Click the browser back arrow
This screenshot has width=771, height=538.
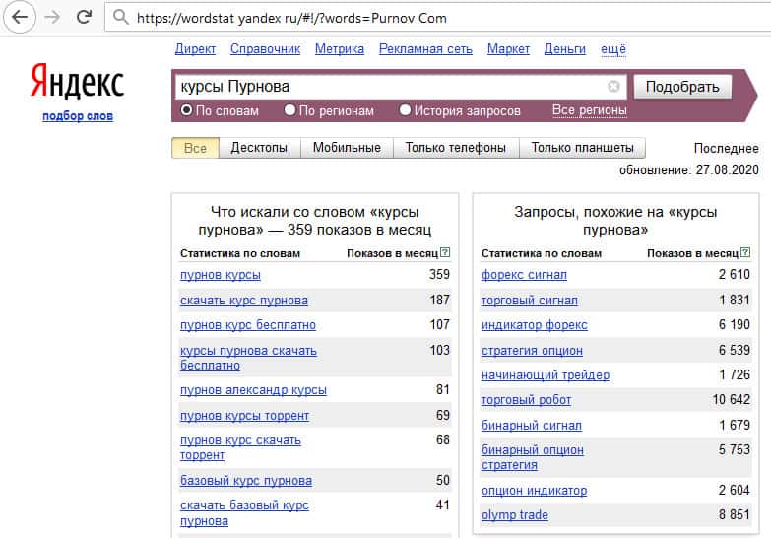[20, 18]
